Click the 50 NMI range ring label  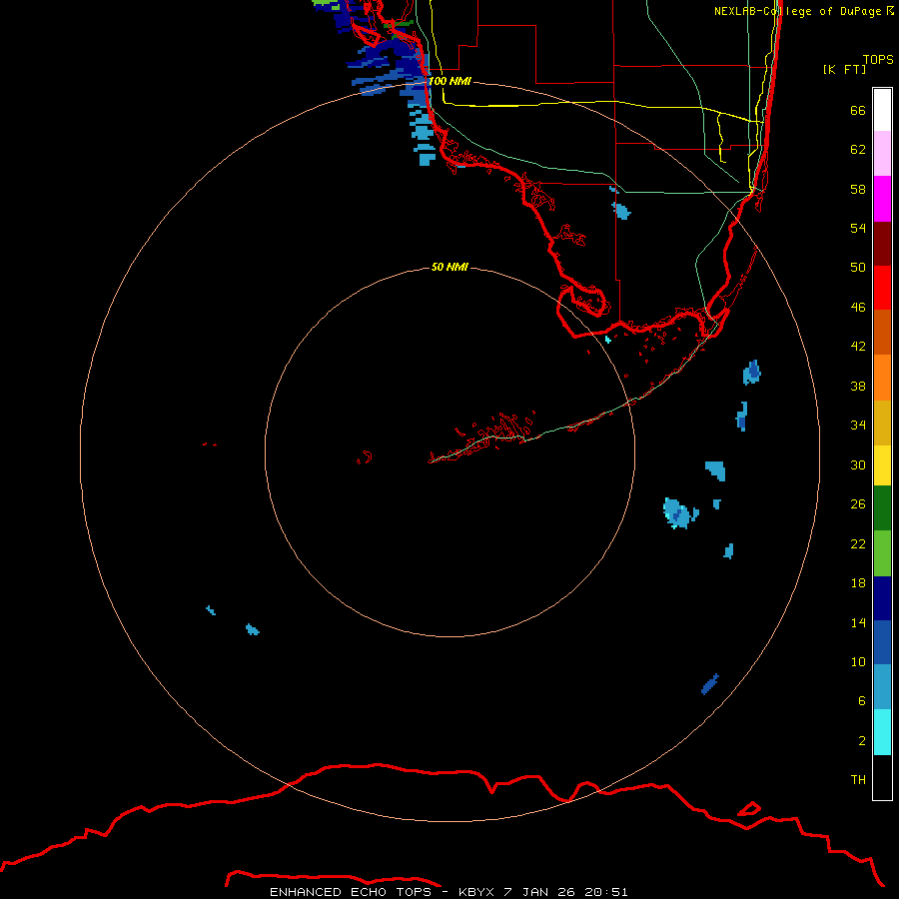pyautogui.click(x=449, y=267)
